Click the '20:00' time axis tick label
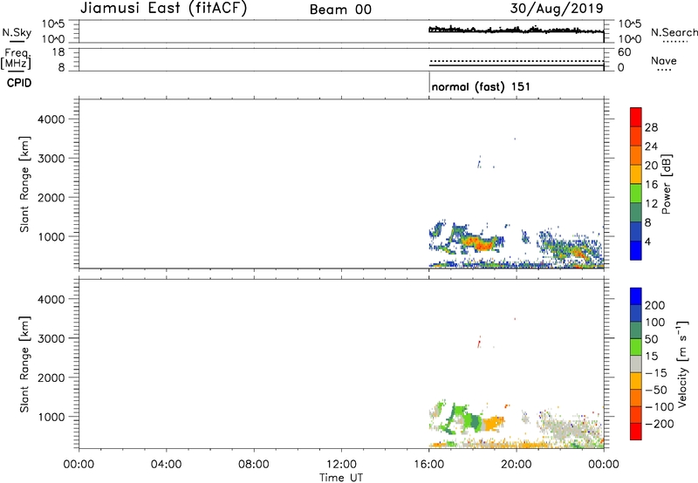 click(x=517, y=465)
